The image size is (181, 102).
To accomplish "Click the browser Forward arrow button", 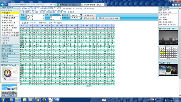I will (6, 5).
